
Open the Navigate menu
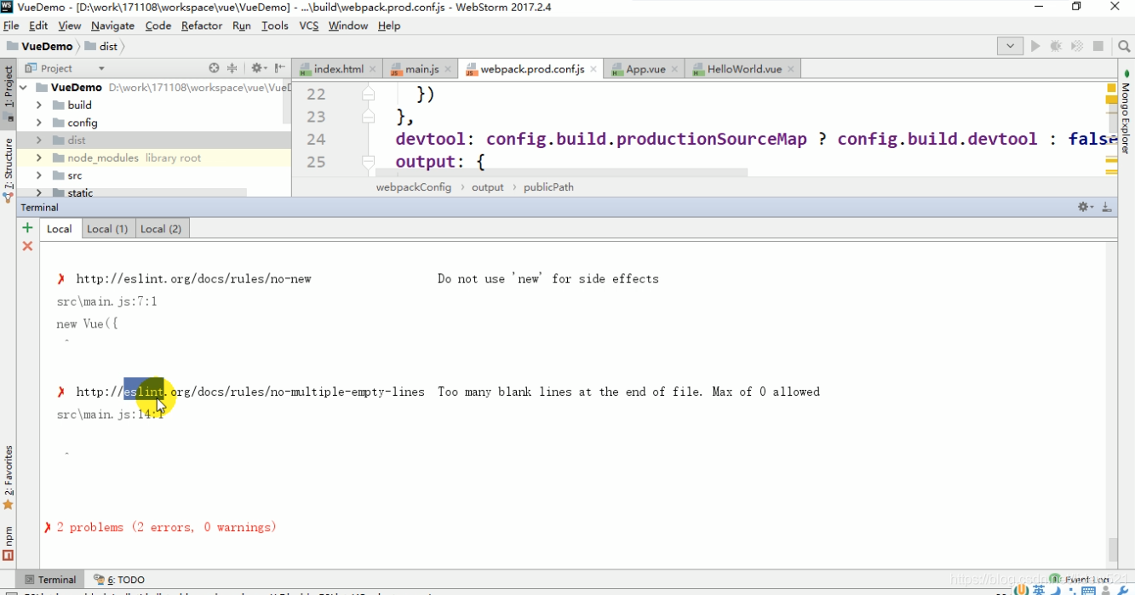pyautogui.click(x=112, y=26)
